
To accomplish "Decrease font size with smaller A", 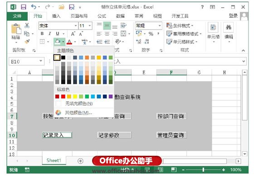I will [81, 34].
